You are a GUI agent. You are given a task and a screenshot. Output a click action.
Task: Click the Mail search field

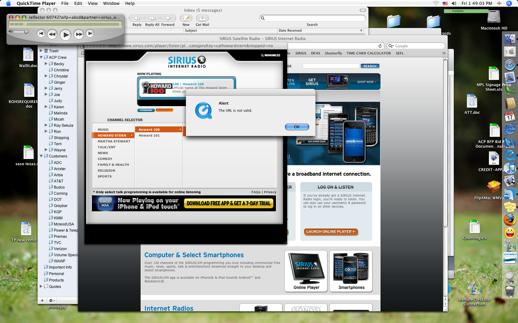point(312,18)
